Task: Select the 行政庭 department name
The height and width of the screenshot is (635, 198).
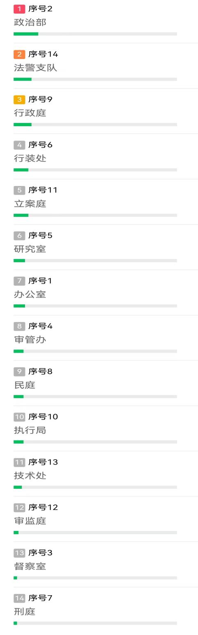Action: tap(30, 113)
